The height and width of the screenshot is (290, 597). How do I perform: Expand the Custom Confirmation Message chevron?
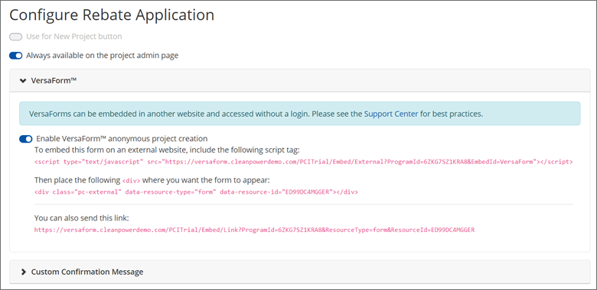coord(24,272)
